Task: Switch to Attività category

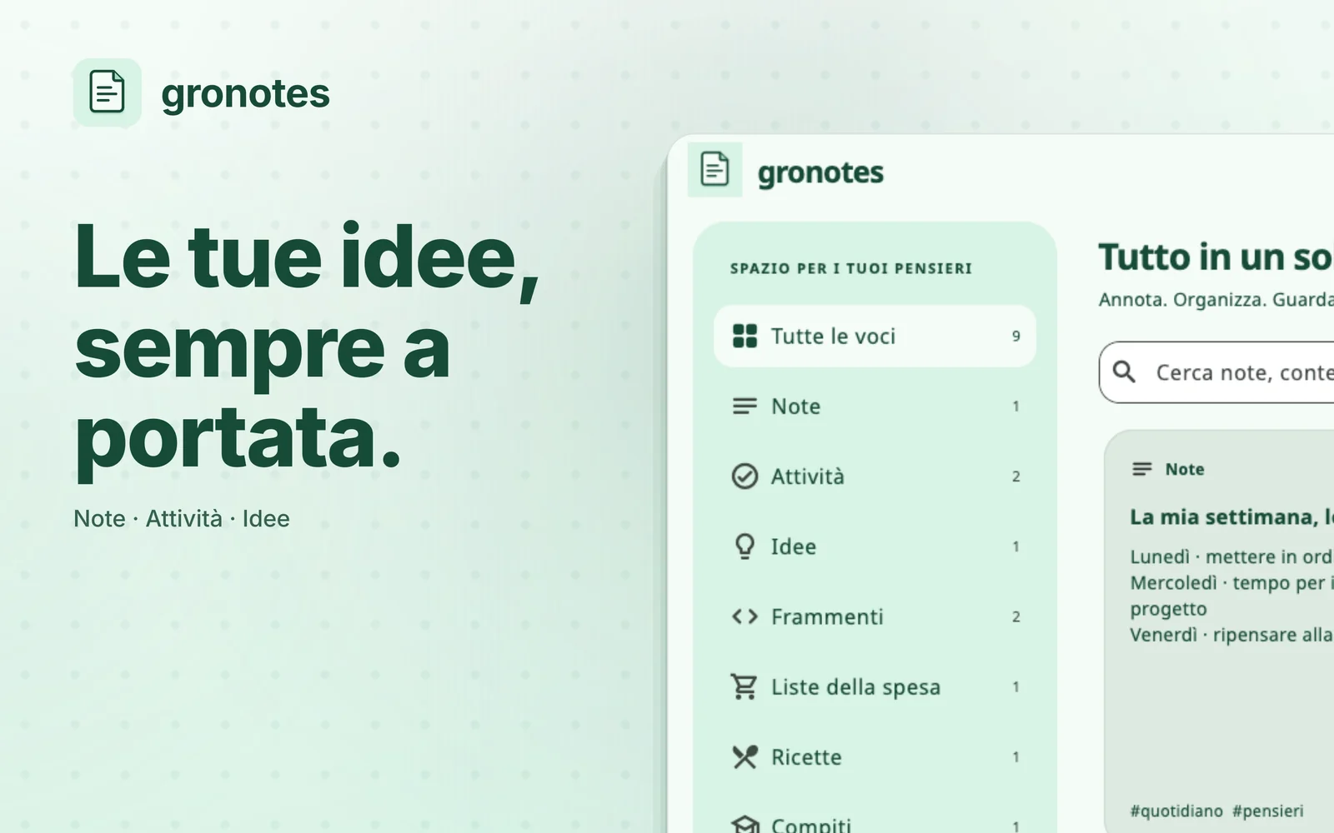Action: (875, 476)
